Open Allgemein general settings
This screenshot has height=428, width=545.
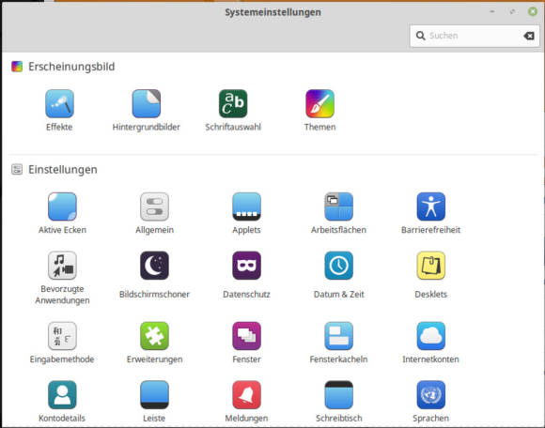[x=154, y=206]
